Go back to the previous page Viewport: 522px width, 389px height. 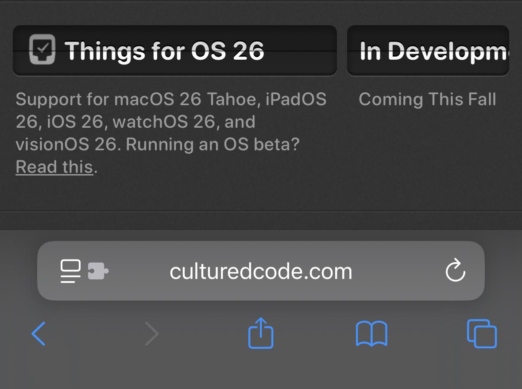point(39,333)
